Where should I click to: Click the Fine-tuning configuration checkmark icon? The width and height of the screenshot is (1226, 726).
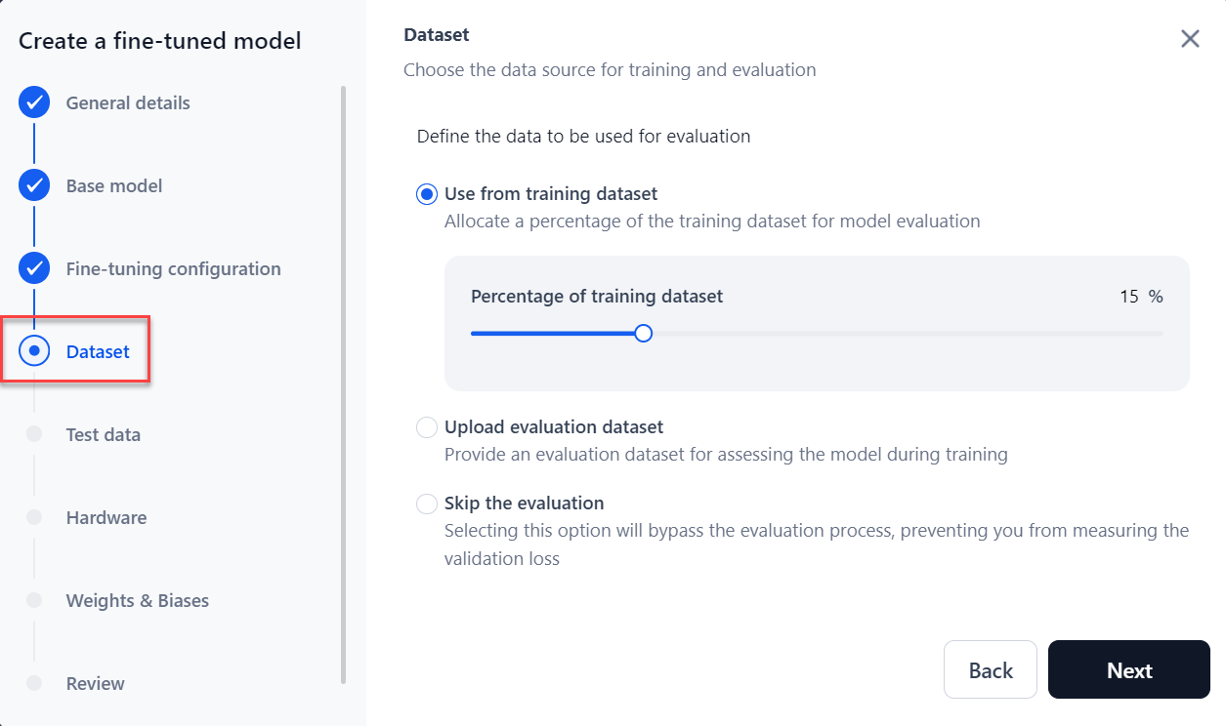tap(34, 268)
